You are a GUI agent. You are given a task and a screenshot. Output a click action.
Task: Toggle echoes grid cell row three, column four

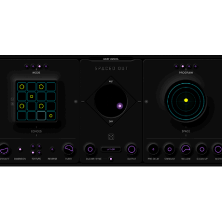tap(51, 106)
